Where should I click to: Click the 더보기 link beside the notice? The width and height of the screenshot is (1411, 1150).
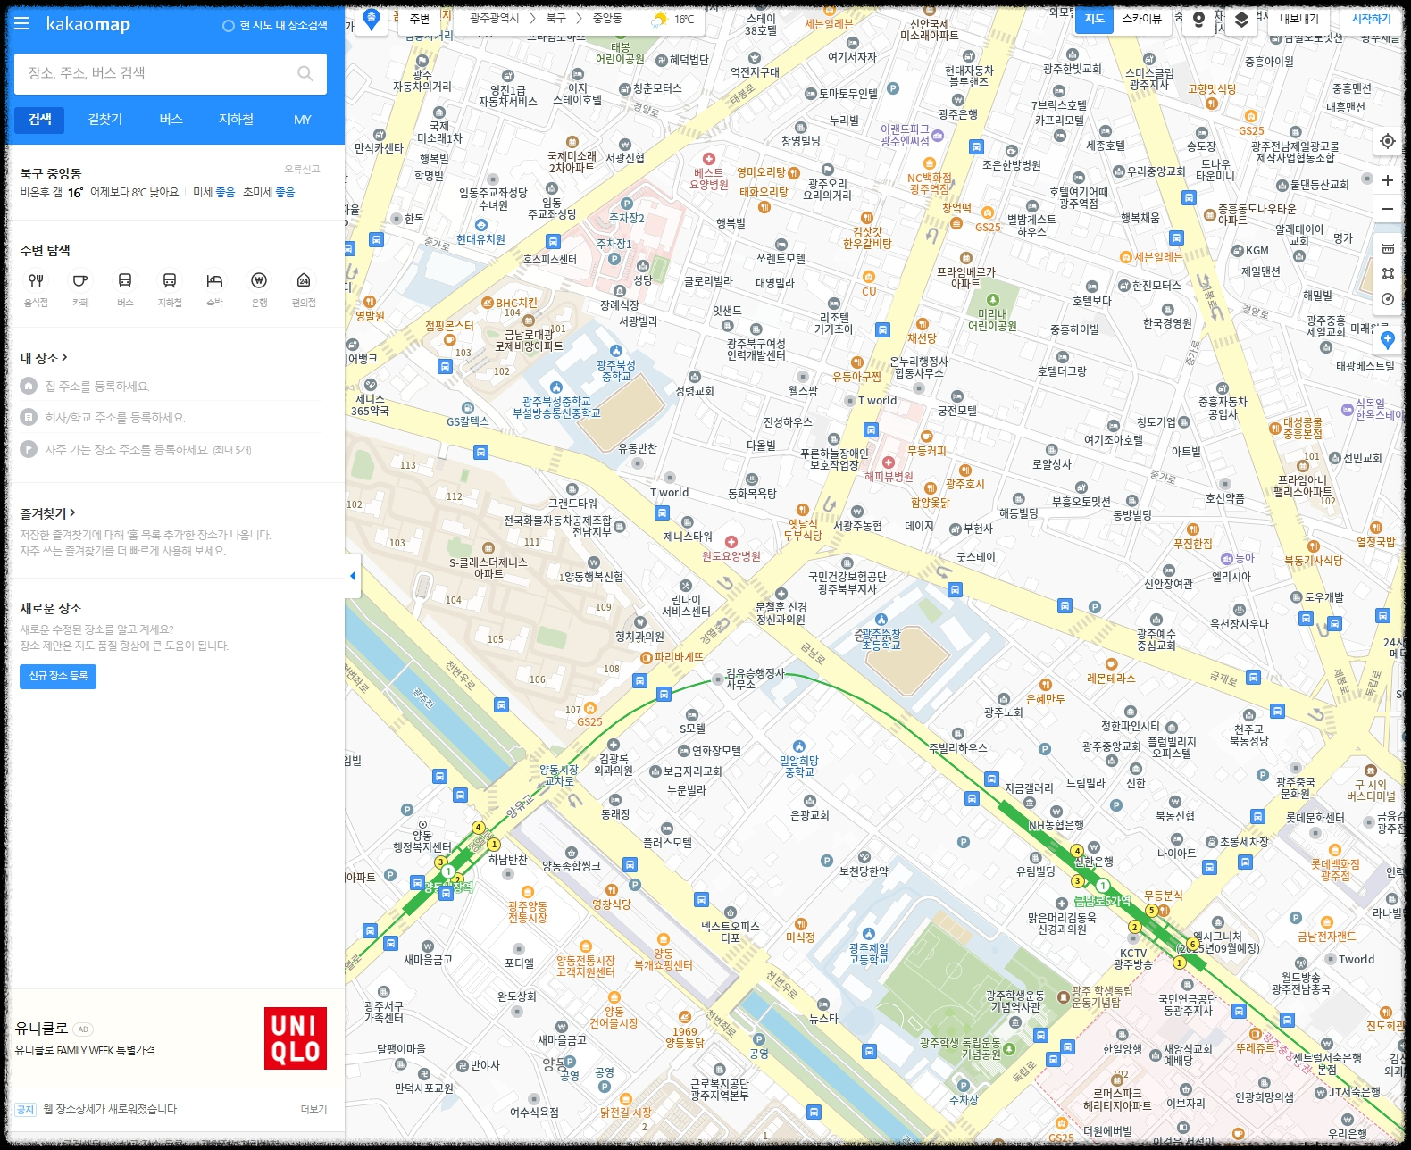pos(313,1109)
